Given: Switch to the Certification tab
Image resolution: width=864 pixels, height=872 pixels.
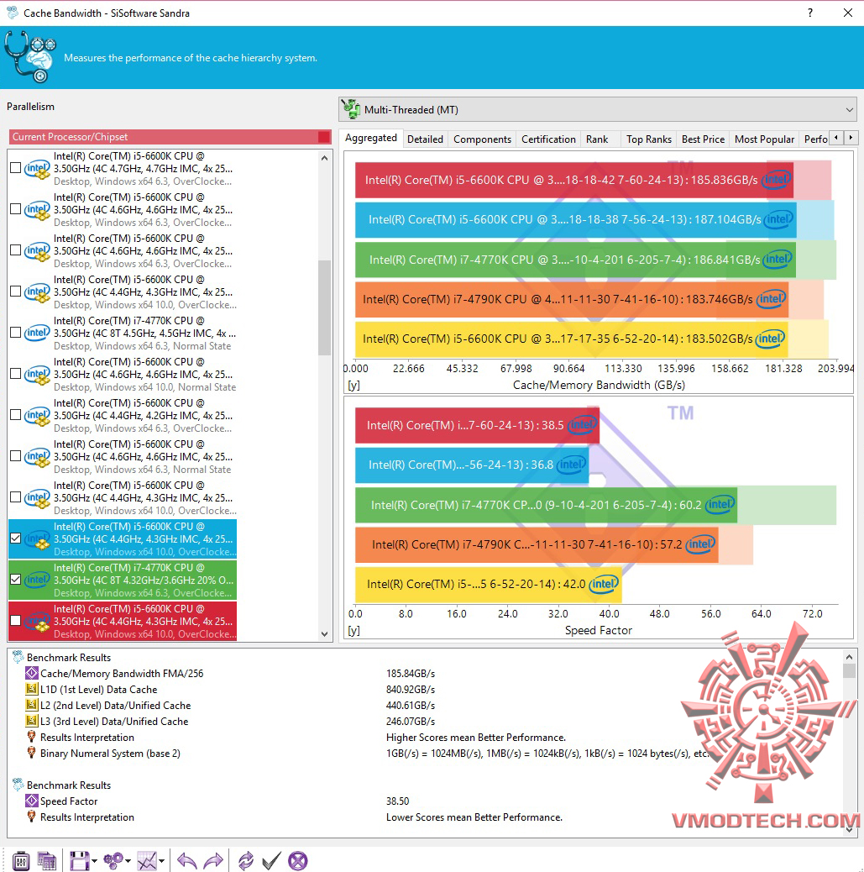Looking at the screenshot, I should click(548, 139).
